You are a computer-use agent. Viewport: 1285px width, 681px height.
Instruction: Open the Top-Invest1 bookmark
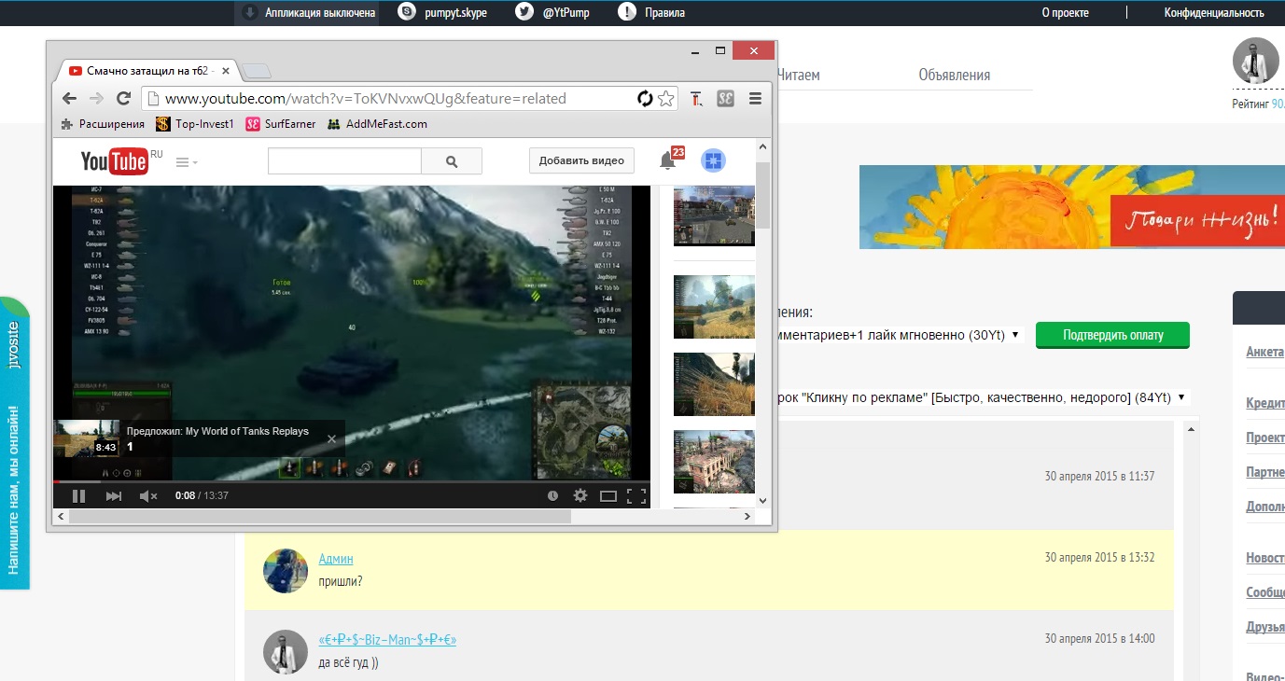[x=194, y=124]
